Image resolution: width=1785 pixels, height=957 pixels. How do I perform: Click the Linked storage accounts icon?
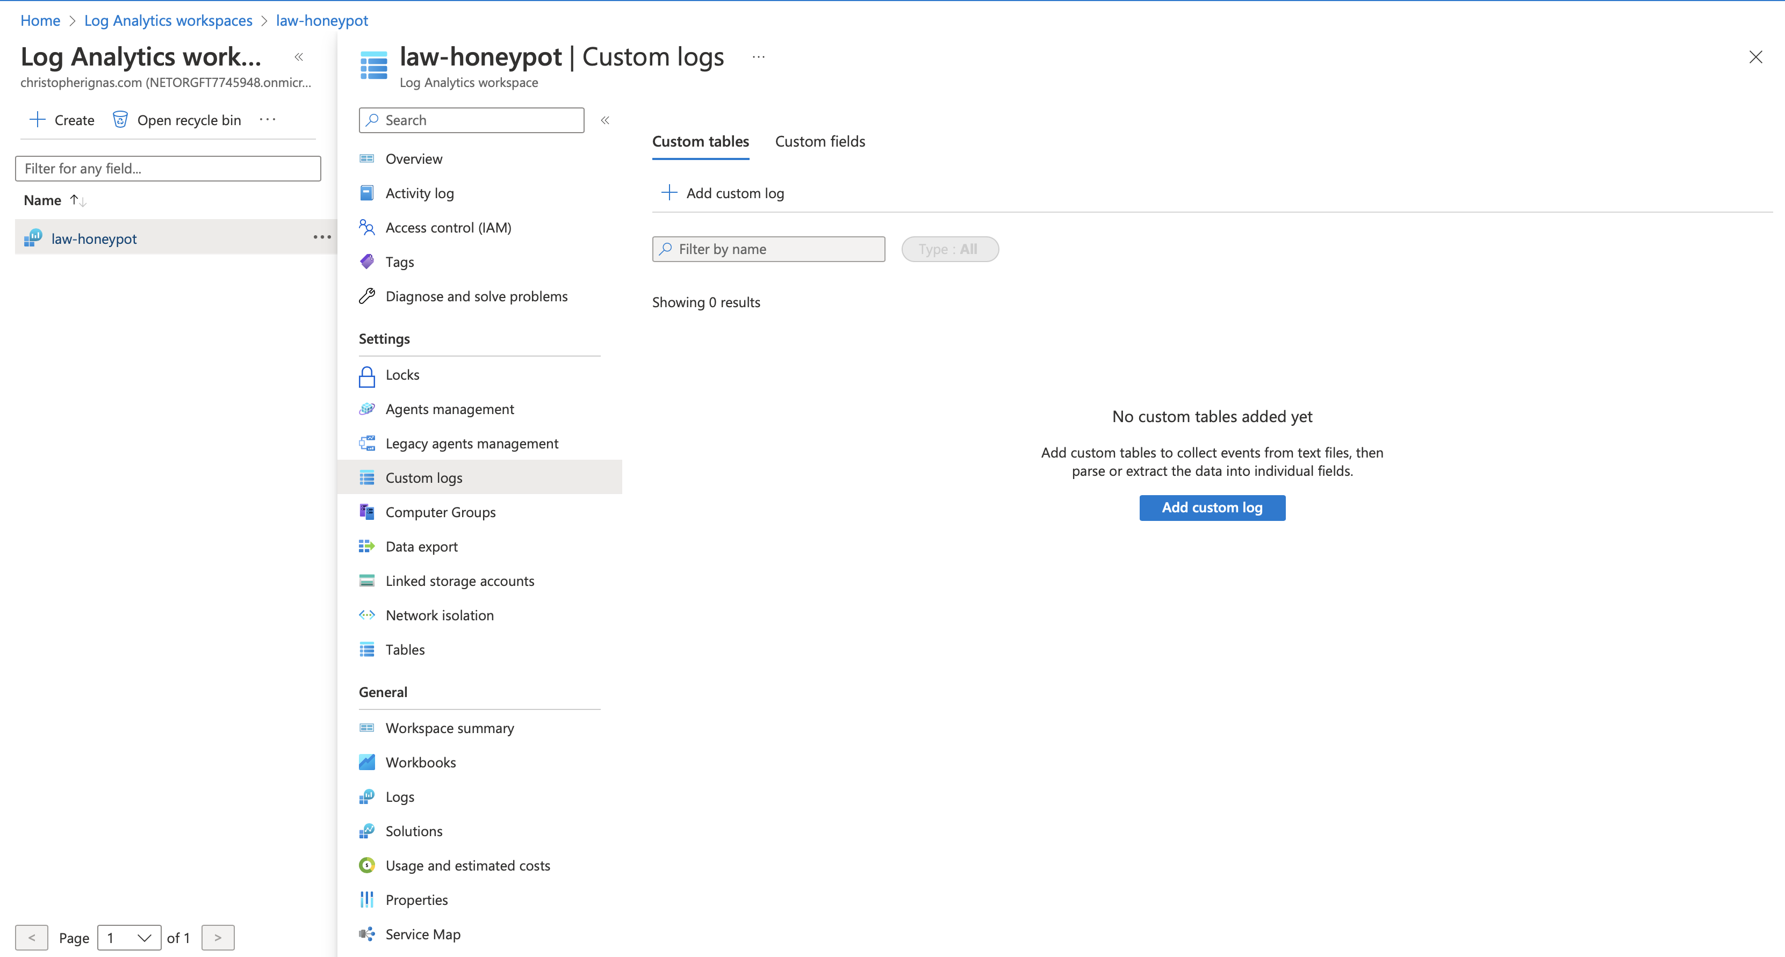click(366, 581)
